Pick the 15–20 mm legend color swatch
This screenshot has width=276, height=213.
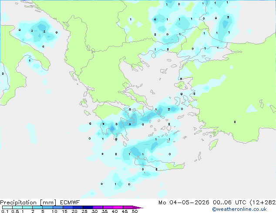tap(67, 207)
